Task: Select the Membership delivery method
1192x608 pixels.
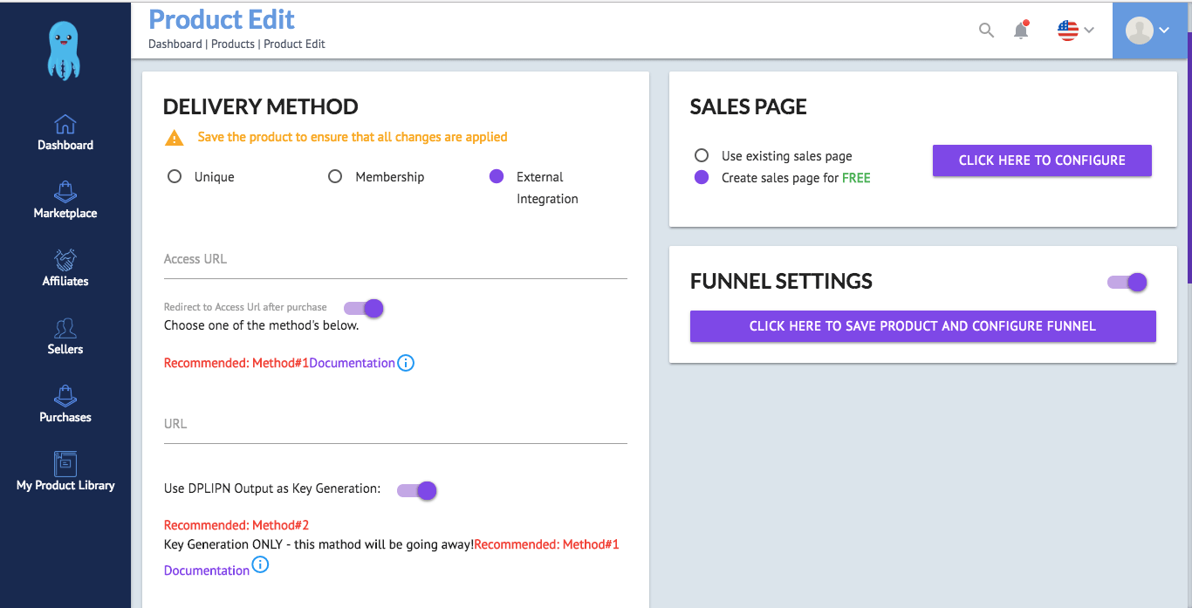Action: (335, 176)
